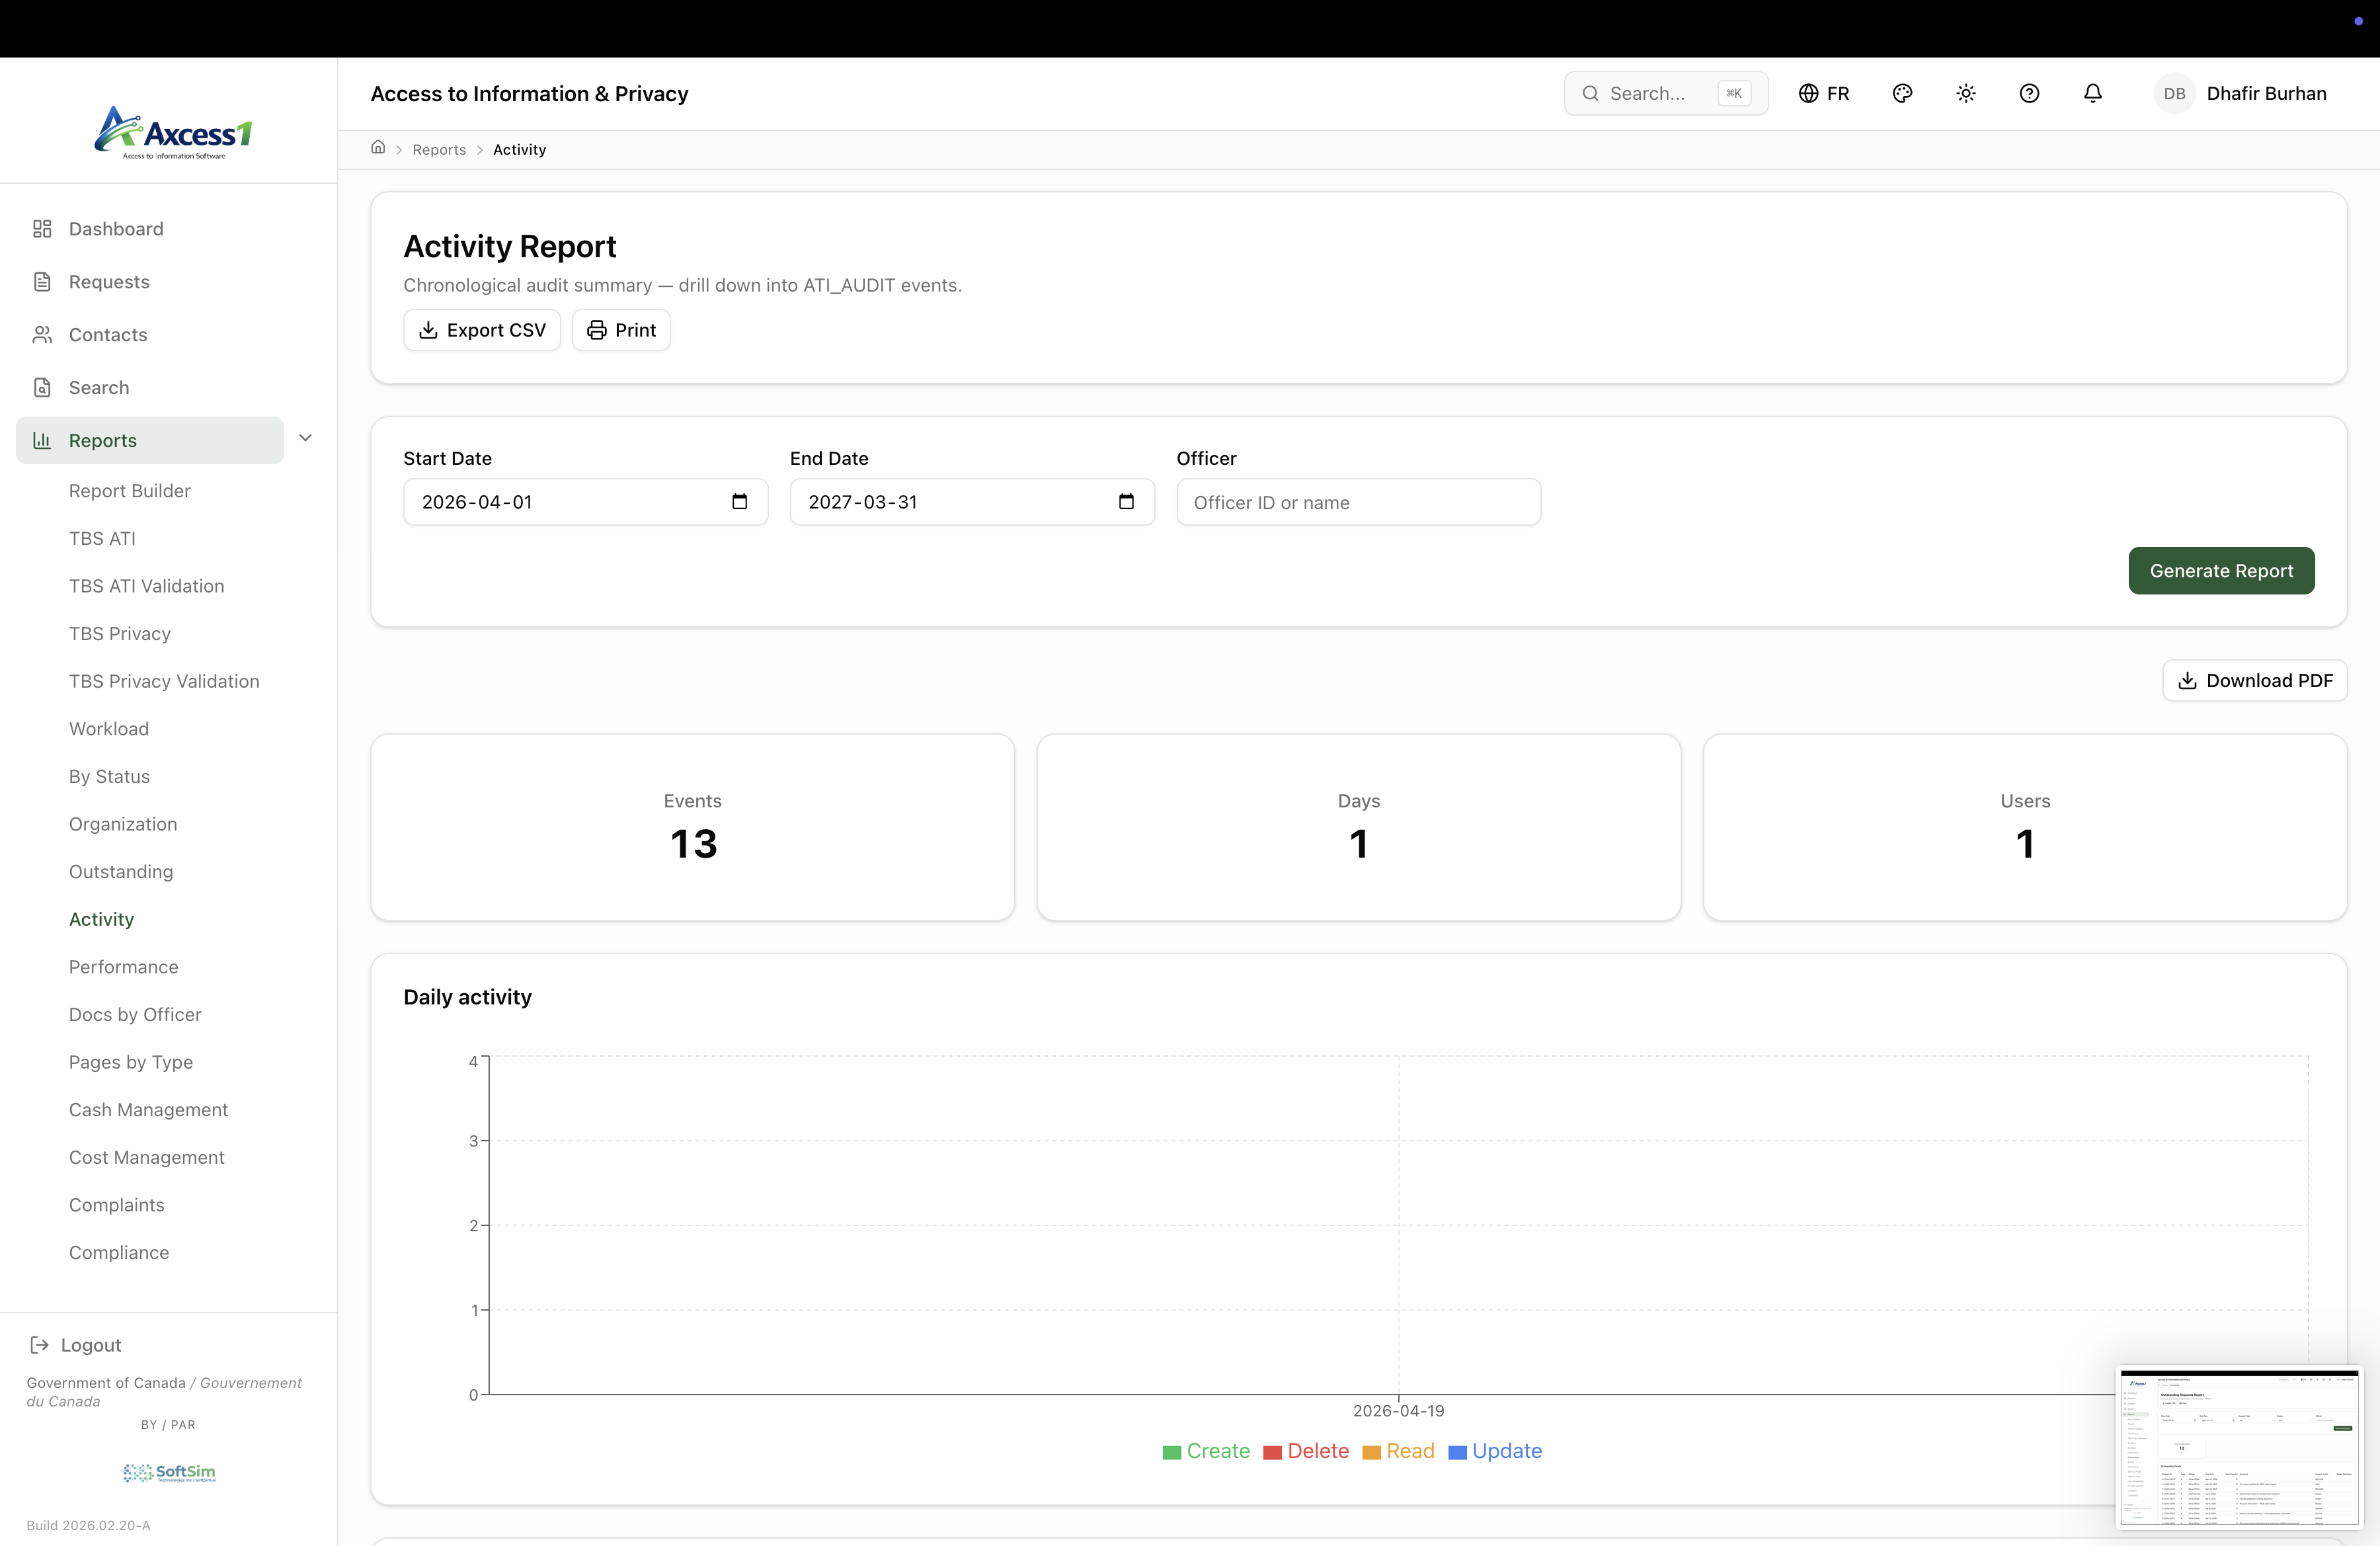Screen dimensions: 2380x1546
Task: Click the printer icon on the Print button
Action: pos(597,330)
